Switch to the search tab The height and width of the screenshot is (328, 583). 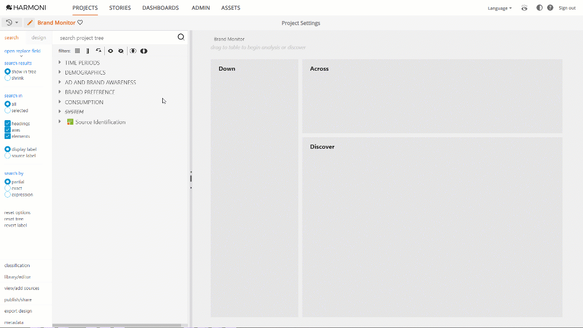tap(11, 38)
